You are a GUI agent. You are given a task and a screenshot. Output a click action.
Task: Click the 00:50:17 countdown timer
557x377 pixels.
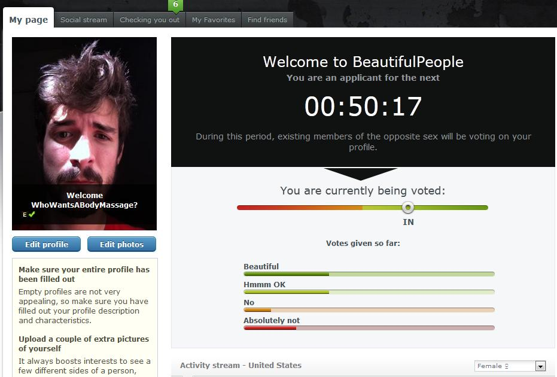click(x=363, y=107)
